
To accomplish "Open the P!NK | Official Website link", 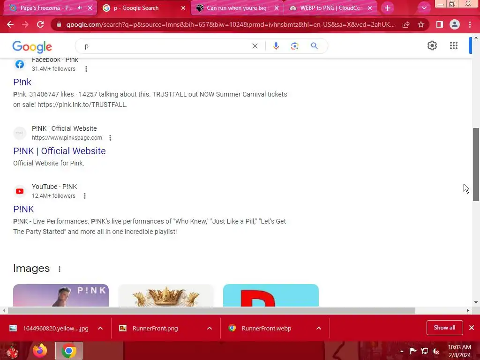I will 60,151.
